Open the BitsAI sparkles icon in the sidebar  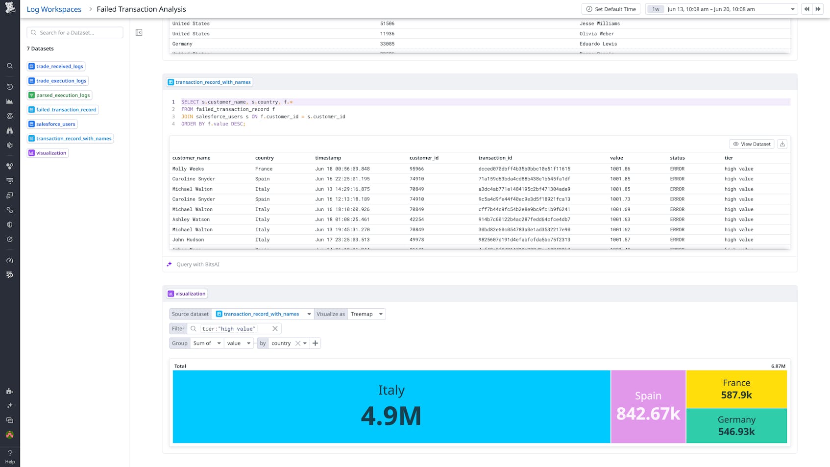click(x=9, y=405)
